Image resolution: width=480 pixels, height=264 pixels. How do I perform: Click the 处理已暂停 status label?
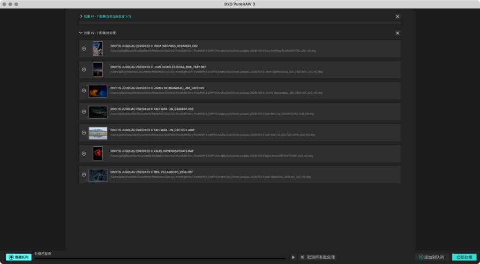(43, 254)
